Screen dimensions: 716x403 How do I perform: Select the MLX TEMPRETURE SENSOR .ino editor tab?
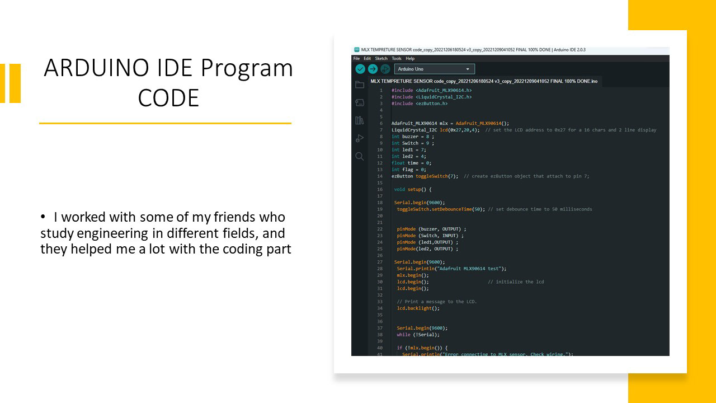(484, 81)
